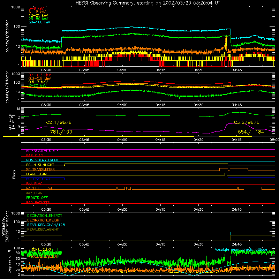Click the 05:00 tick label in the GOES panel
279x279 pixels.
pyautogui.click(x=274, y=140)
